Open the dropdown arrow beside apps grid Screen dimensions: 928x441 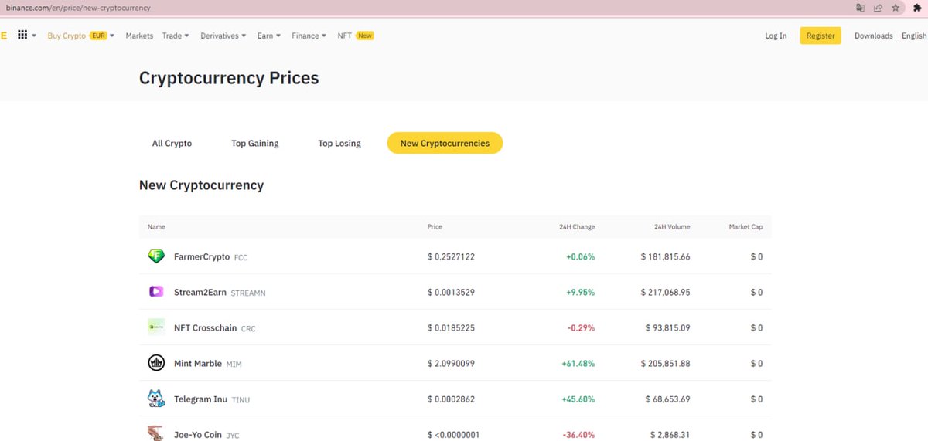(34, 36)
